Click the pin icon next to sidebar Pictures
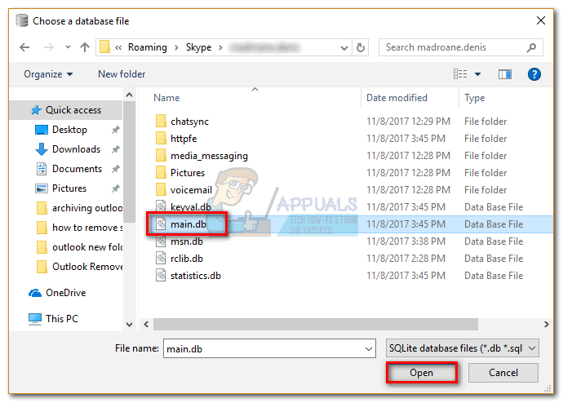The width and height of the screenshot is (563, 403). [x=115, y=188]
